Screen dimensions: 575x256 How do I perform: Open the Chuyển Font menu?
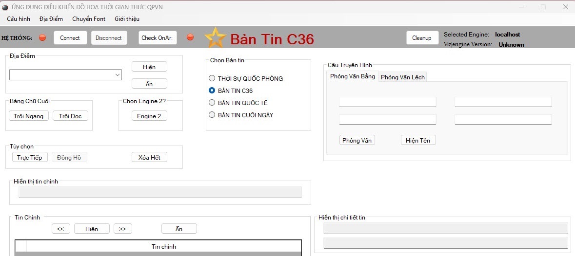(89, 19)
